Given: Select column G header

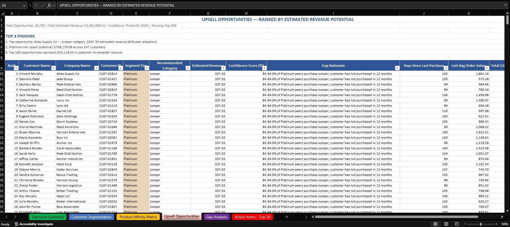Looking at the screenshot, I should (208, 13).
